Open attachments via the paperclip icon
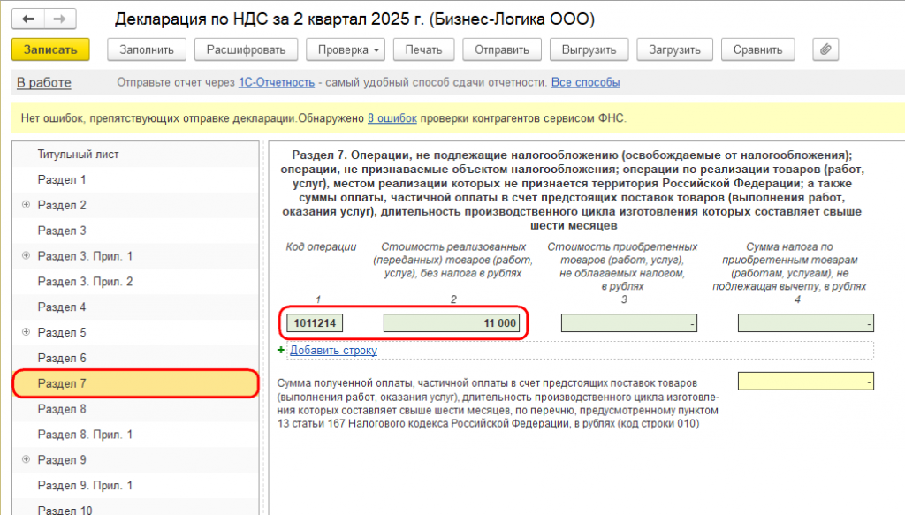The width and height of the screenshot is (905, 515). (825, 49)
